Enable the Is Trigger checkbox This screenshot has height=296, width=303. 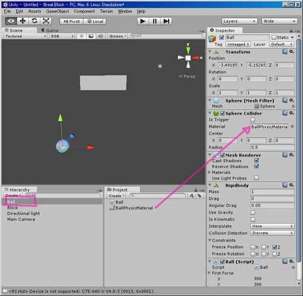pyautogui.click(x=253, y=119)
